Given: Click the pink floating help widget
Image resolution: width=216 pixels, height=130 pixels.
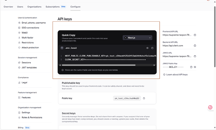Looking at the screenshot, I should tap(210, 107).
